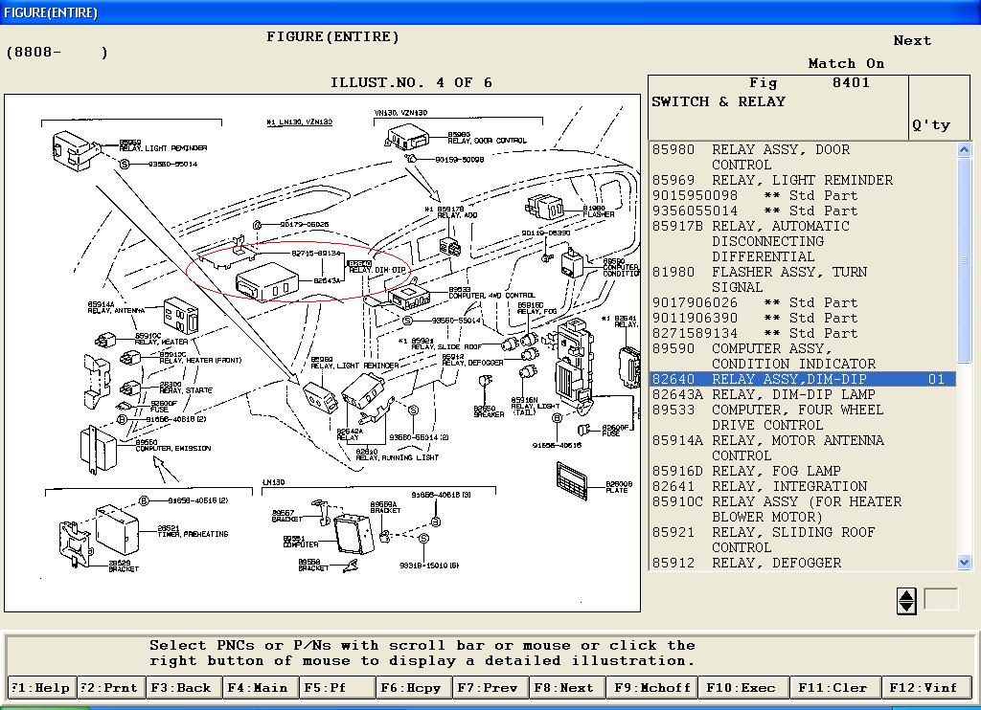Click the F5:Pf button

tap(335, 687)
